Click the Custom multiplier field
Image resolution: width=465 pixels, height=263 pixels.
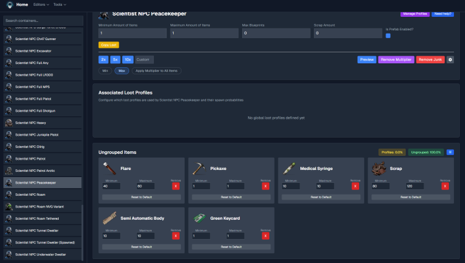click(x=145, y=59)
